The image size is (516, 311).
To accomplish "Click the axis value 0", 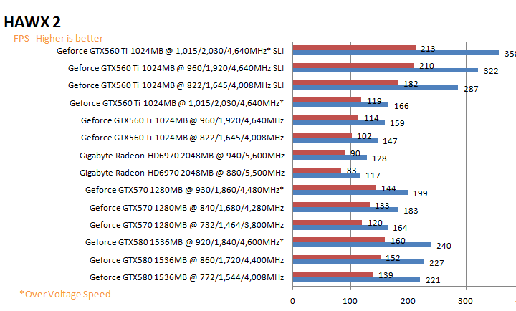I will (x=292, y=301).
